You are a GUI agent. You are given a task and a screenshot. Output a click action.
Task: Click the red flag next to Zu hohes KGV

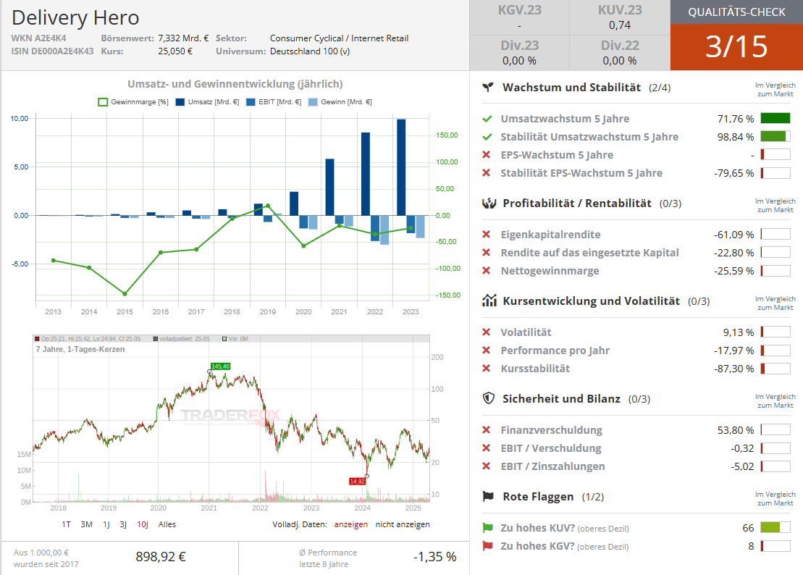[487, 546]
